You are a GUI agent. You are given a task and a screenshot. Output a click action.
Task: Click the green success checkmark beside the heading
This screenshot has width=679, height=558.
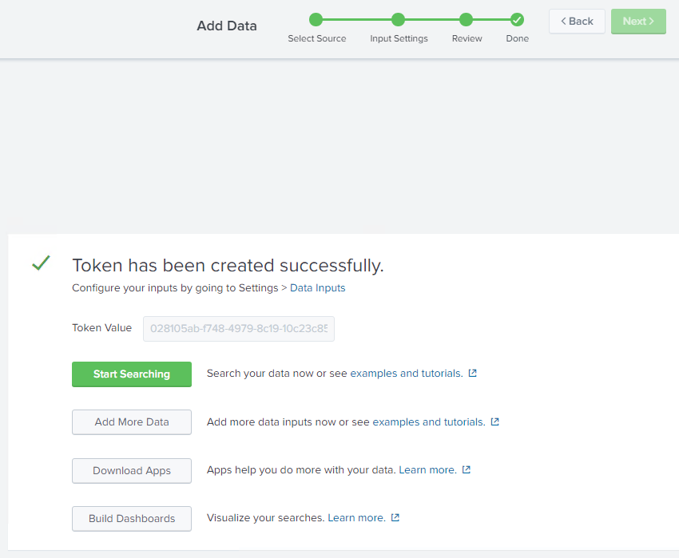[41, 263]
